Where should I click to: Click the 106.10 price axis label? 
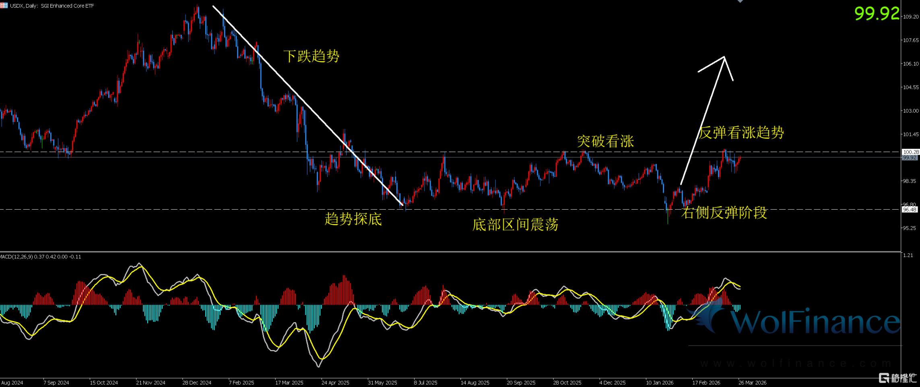click(x=911, y=64)
